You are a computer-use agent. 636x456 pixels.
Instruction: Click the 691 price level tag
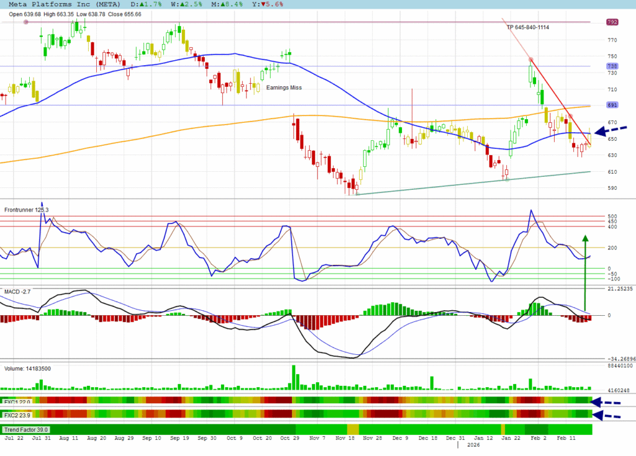click(x=612, y=105)
